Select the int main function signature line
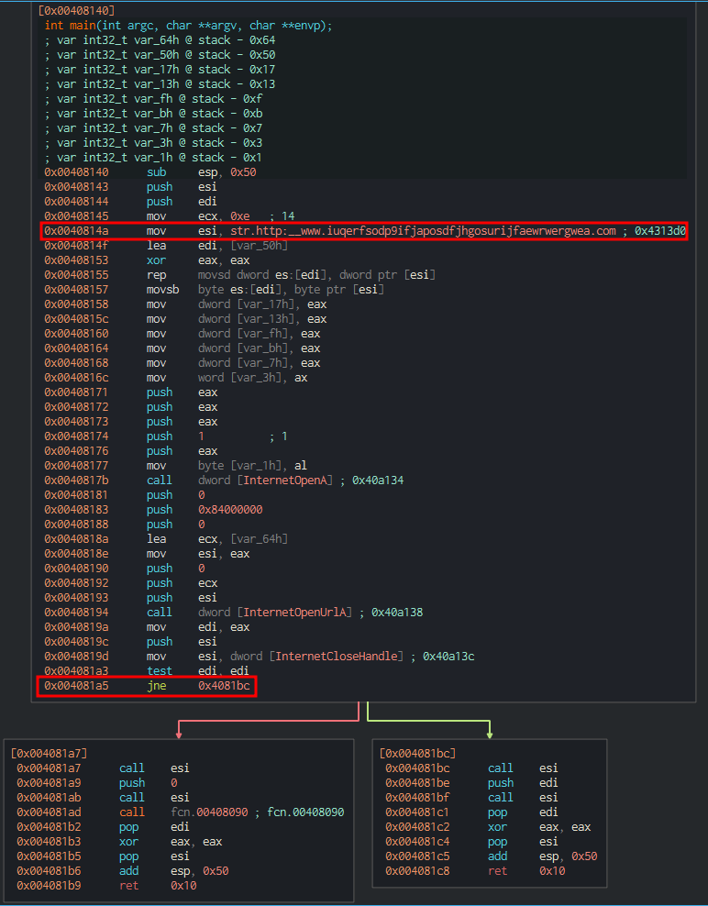The image size is (708, 906). 188,26
